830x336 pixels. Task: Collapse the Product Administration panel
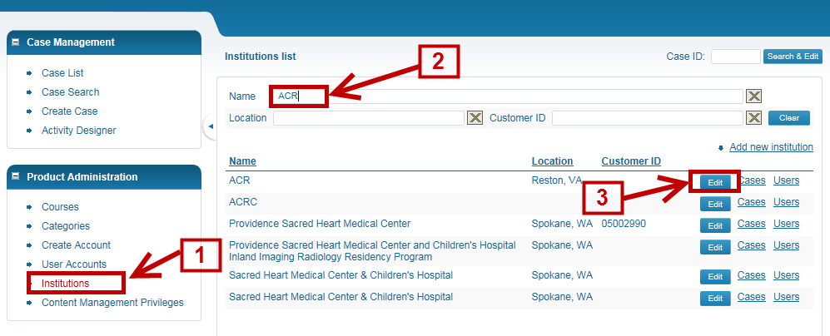(x=16, y=176)
